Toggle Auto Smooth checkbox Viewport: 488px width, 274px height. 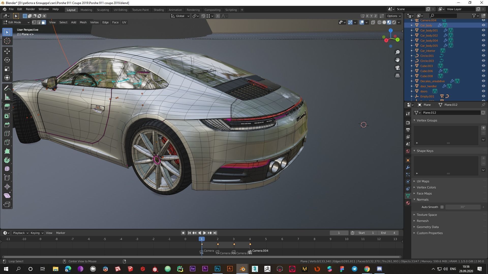(x=442, y=207)
